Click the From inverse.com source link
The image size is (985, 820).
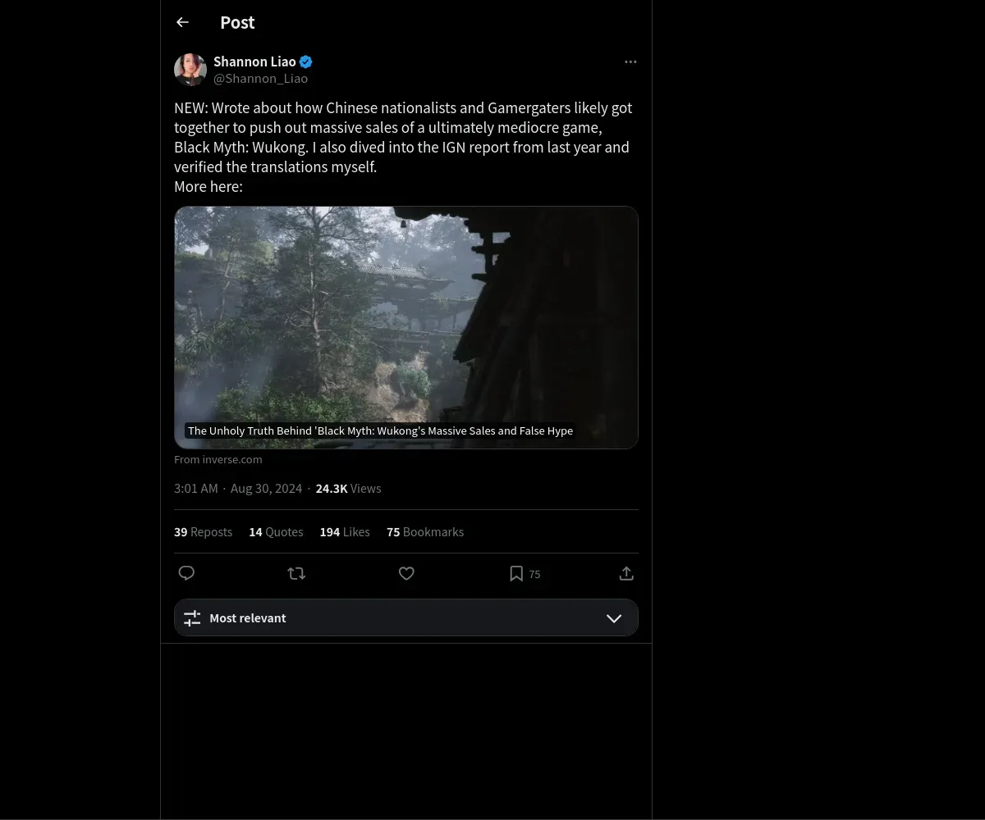[218, 460]
